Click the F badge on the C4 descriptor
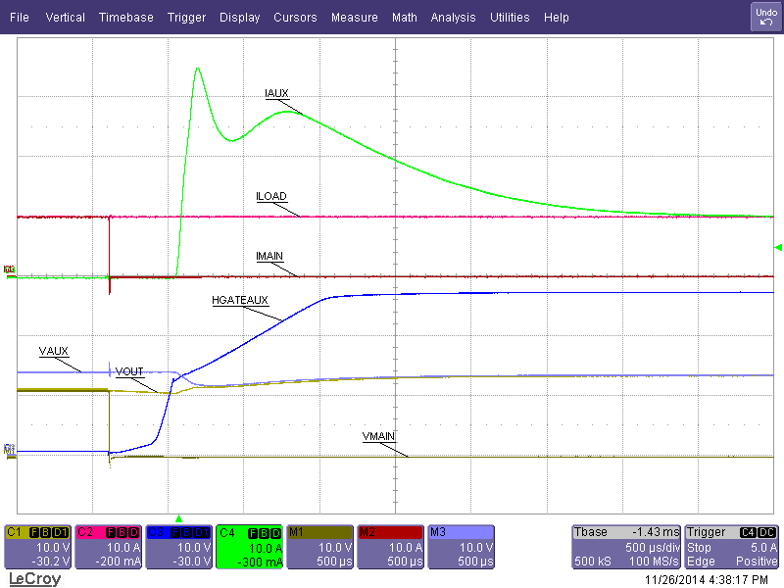 254,532
